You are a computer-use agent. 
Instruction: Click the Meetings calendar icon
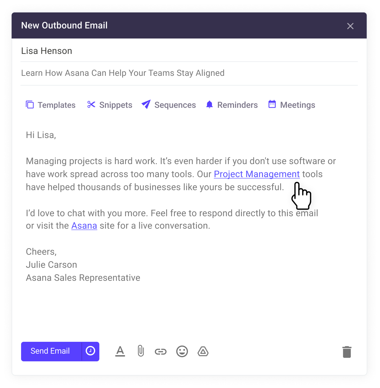point(272,104)
